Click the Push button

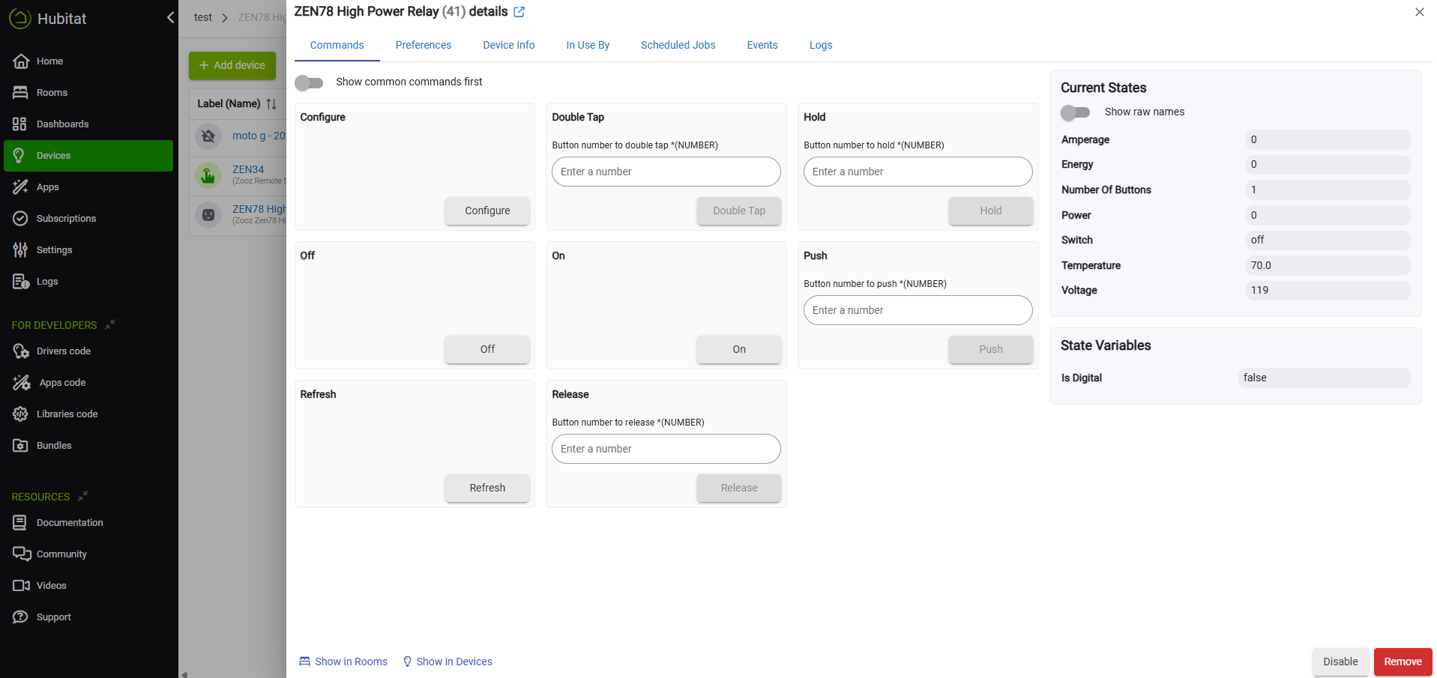pyautogui.click(x=991, y=349)
